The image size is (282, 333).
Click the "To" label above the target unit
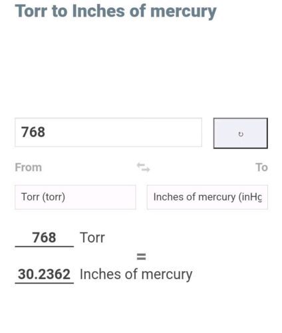click(x=261, y=167)
